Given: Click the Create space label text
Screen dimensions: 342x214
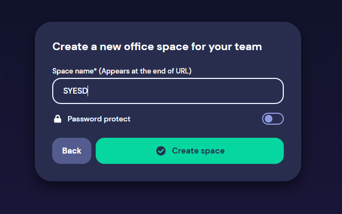Looking at the screenshot, I should 198,151.
